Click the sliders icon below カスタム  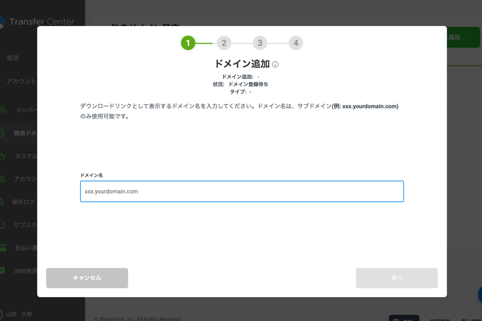pos(3,179)
